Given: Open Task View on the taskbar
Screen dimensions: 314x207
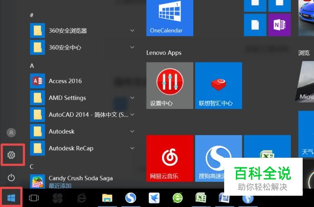Looking at the screenshot, I should click(x=34, y=198).
